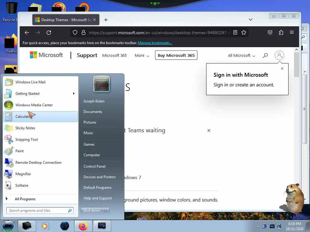Open Magnifier from Start menu

click(41, 174)
